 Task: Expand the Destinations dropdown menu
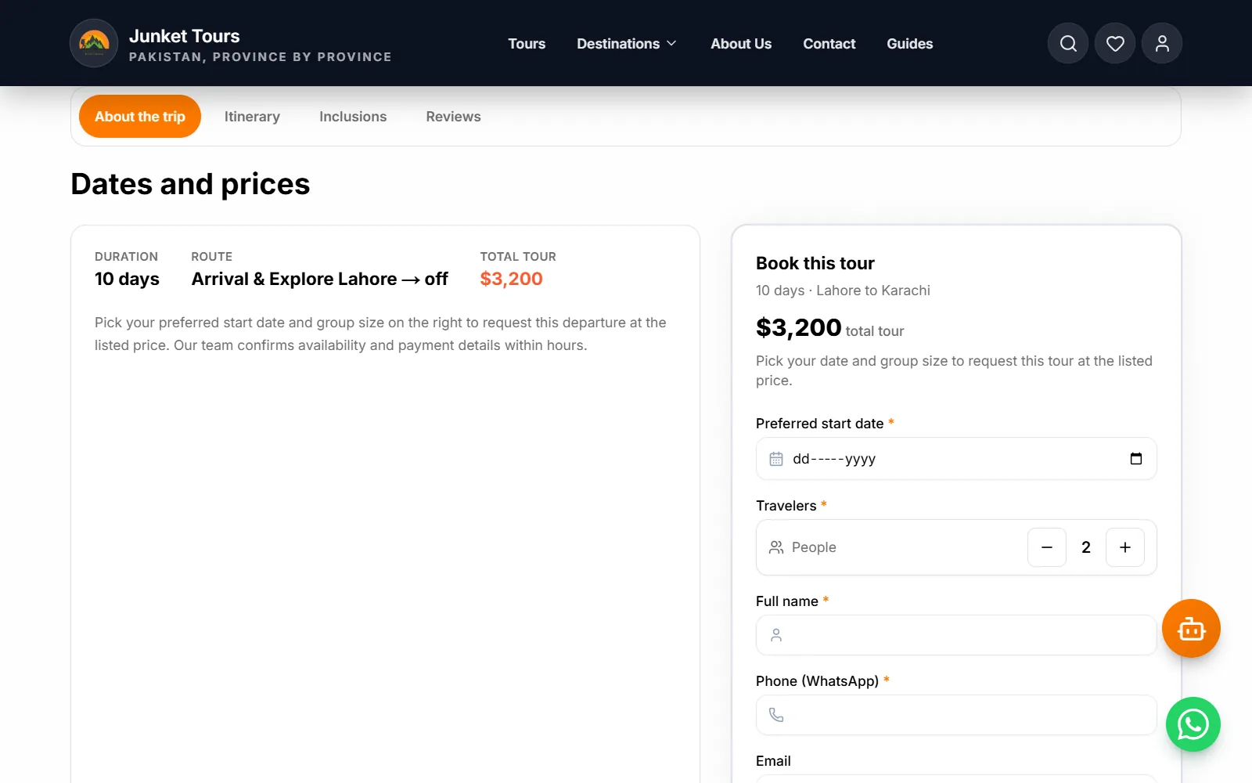(x=626, y=44)
